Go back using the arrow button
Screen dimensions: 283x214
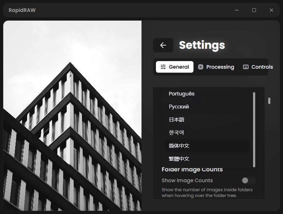[163, 45]
